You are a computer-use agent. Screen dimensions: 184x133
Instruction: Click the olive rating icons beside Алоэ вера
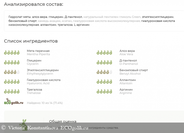click(x=104, y=53)
